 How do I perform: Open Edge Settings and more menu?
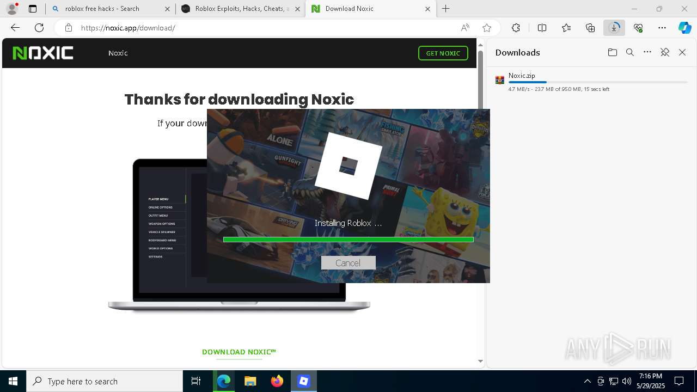coord(662,28)
